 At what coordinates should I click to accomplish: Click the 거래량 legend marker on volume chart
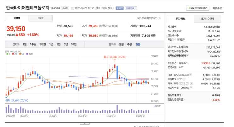pos(154,106)
